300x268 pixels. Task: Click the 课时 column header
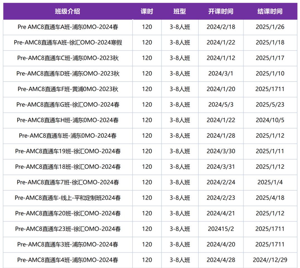(147, 11)
